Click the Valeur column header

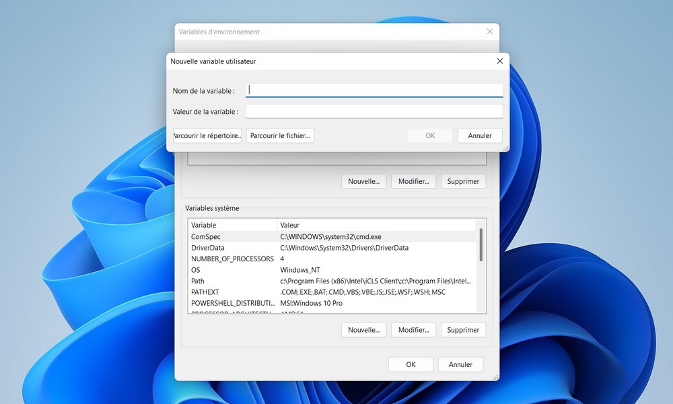coord(377,225)
